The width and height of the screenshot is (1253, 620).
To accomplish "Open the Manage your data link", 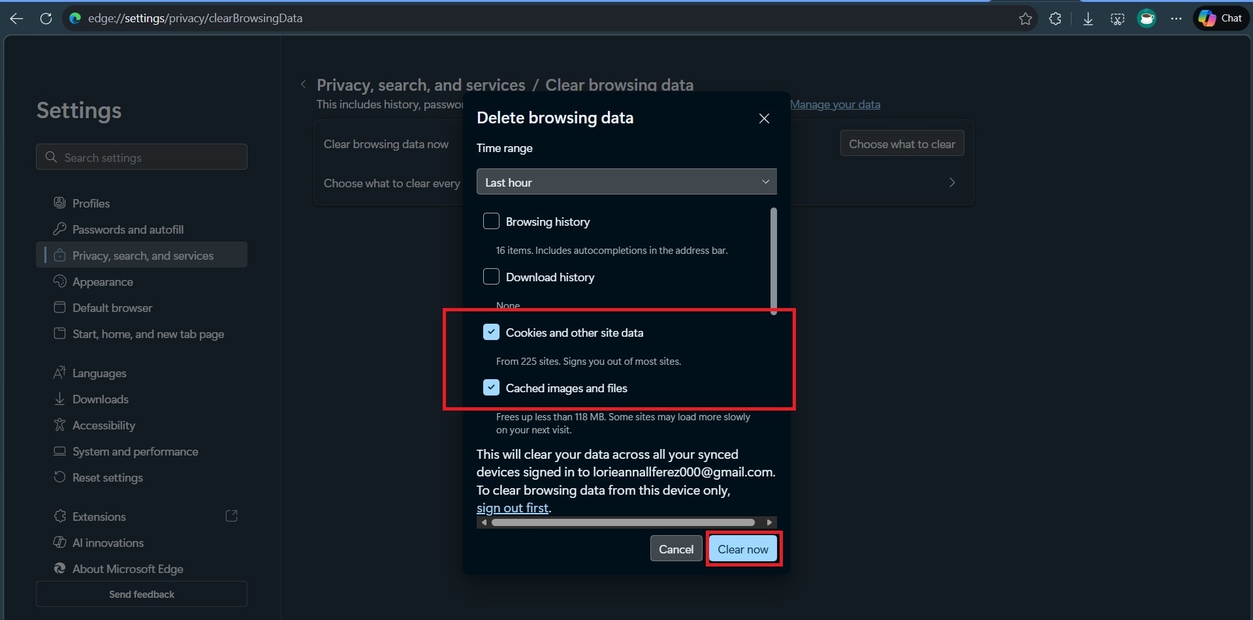I will pos(835,104).
